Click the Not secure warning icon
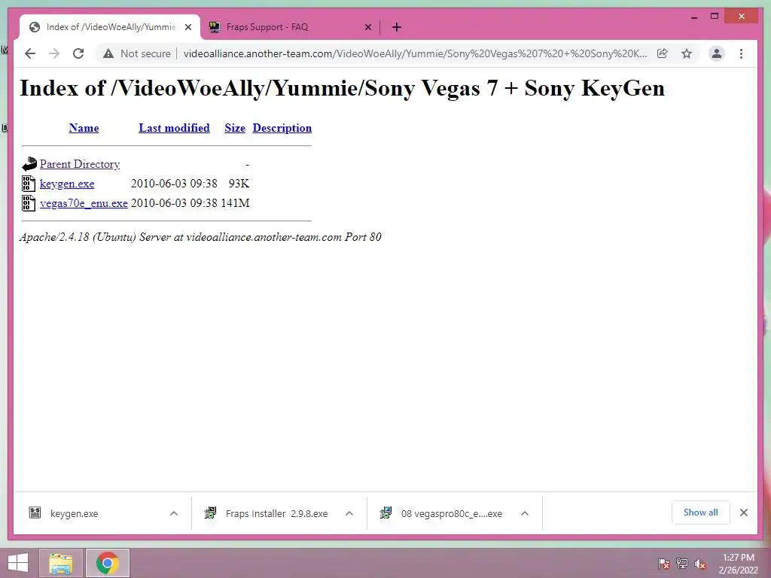This screenshot has width=771, height=578. 108,53
